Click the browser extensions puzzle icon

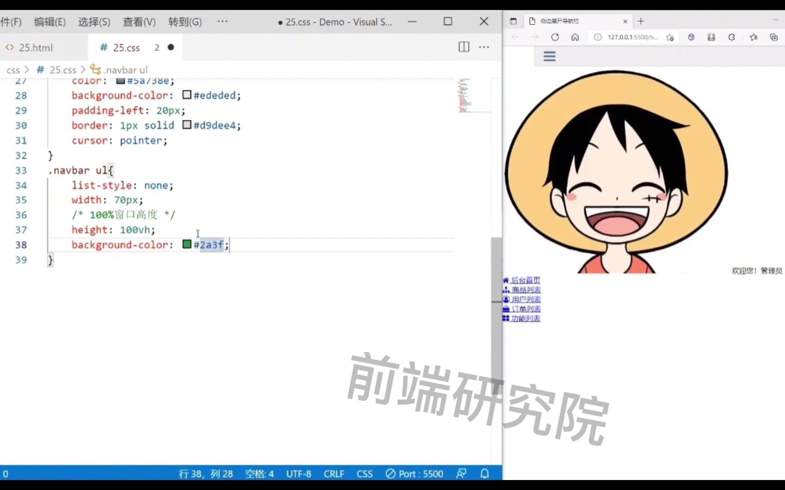731,37
